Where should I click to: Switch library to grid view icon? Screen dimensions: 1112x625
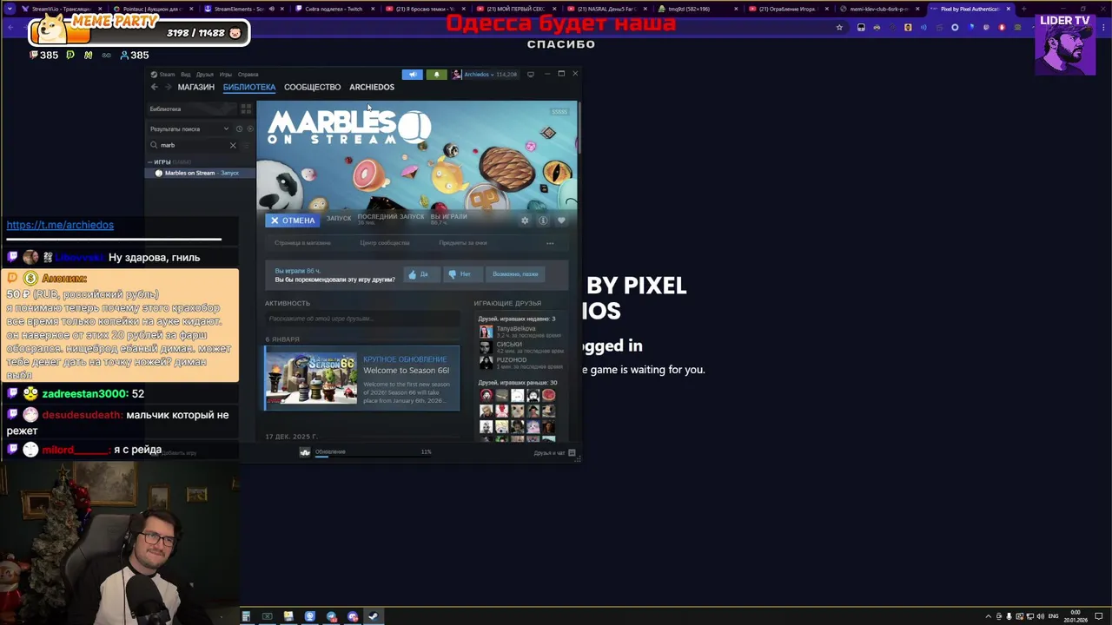(246, 109)
